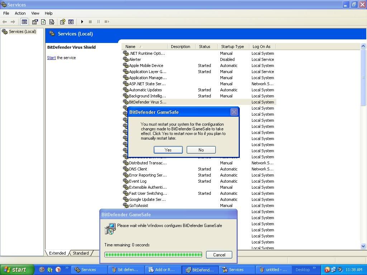Click the gear icon beside GoToAssist

[x=126, y=205]
